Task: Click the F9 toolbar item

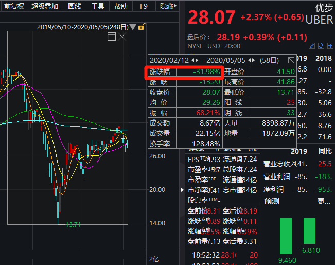Action: coord(144,6)
